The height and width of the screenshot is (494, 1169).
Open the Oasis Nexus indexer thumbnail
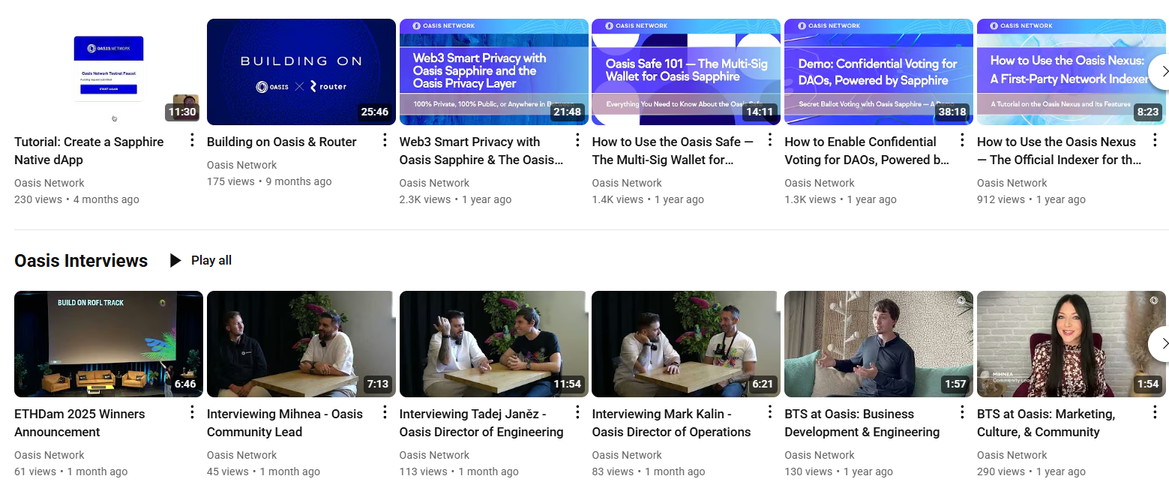(1072, 72)
